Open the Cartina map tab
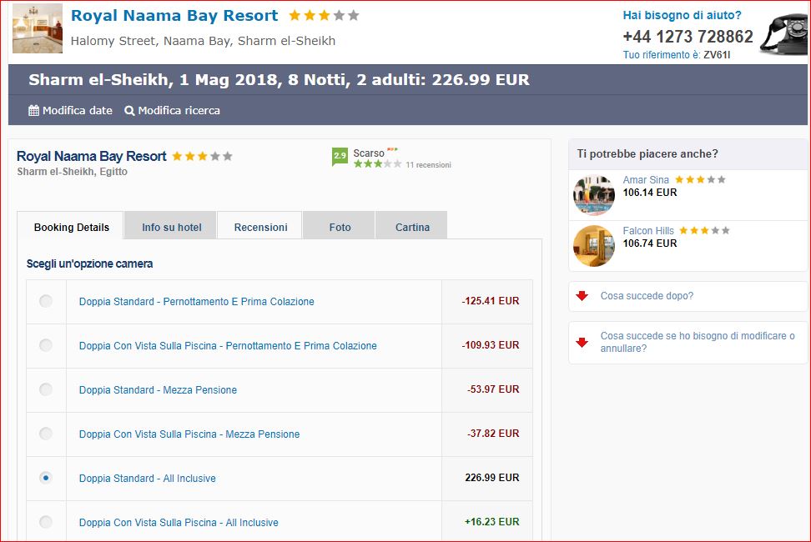Image resolution: width=811 pixels, height=542 pixels. click(412, 227)
